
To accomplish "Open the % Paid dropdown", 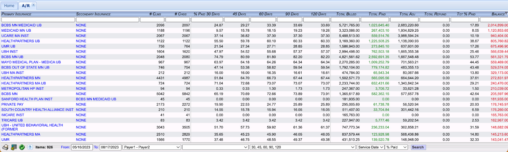I will tap(396, 147).
